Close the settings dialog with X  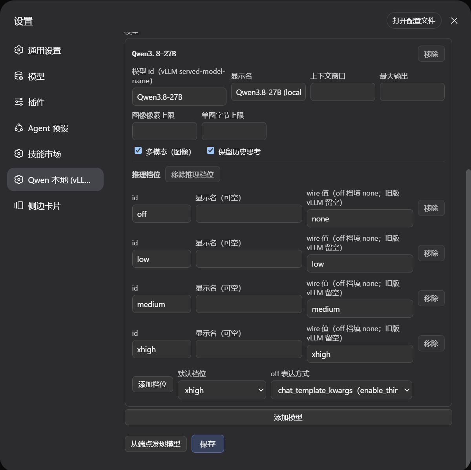(x=454, y=21)
